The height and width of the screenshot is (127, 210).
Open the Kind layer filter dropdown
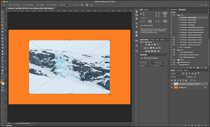(176, 73)
